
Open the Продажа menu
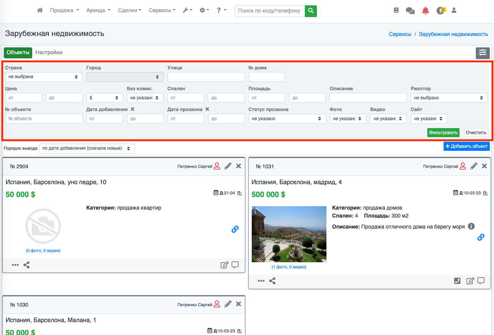pyautogui.click(x=64, y=11)
